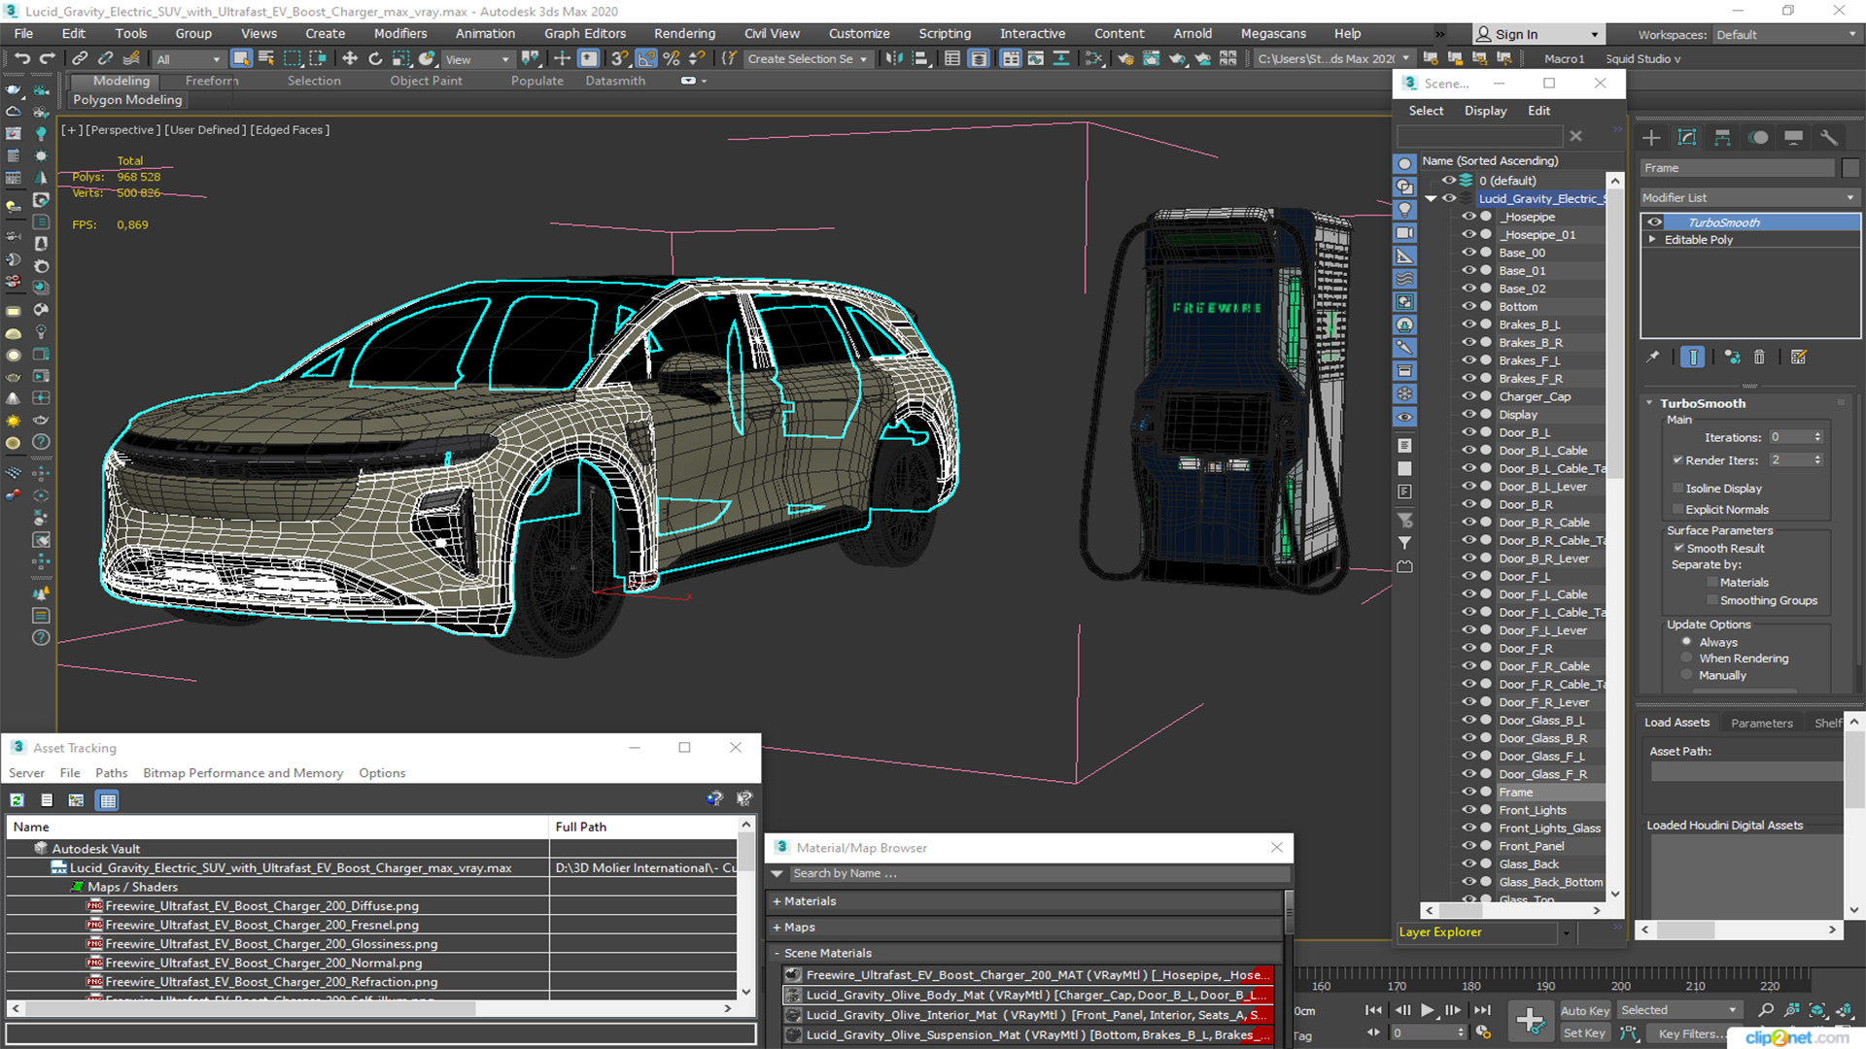The height and width of the screenshot is (1049, 1866).
Task: Open the Modifier List dropdown
Action: (1748, 197)
